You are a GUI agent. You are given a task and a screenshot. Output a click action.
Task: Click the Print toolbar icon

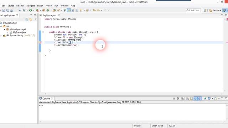[x=11, y=10]
